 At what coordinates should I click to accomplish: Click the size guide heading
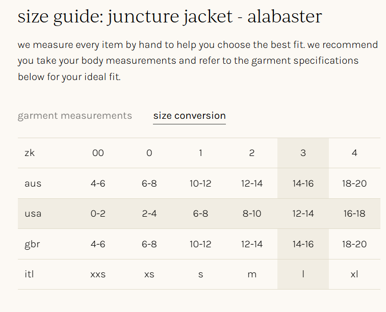(170, 17)
